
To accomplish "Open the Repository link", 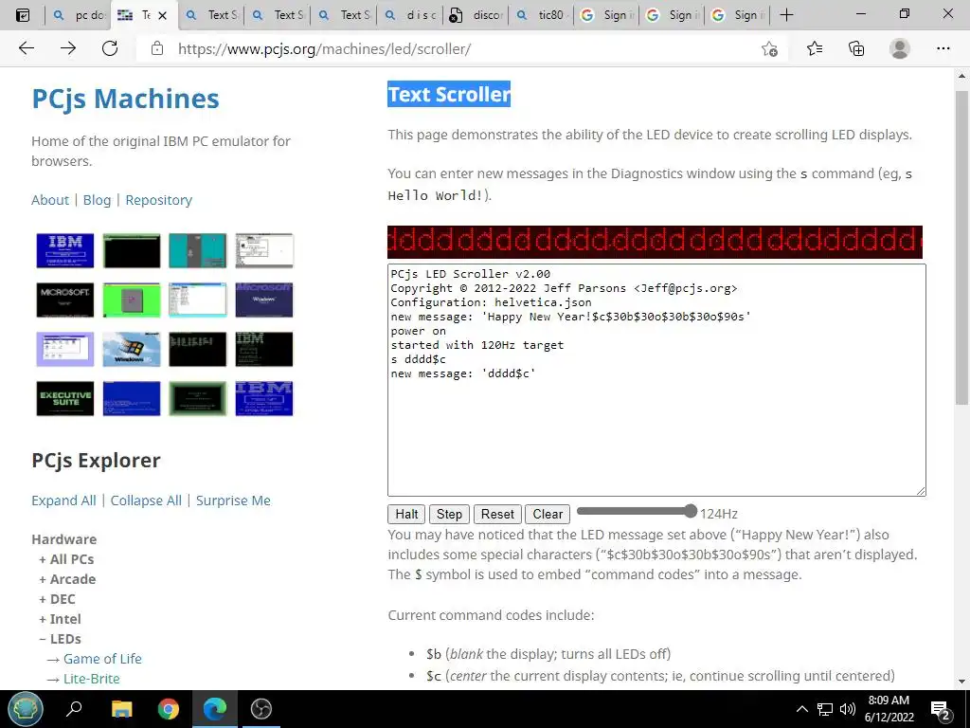I will 159,200.
